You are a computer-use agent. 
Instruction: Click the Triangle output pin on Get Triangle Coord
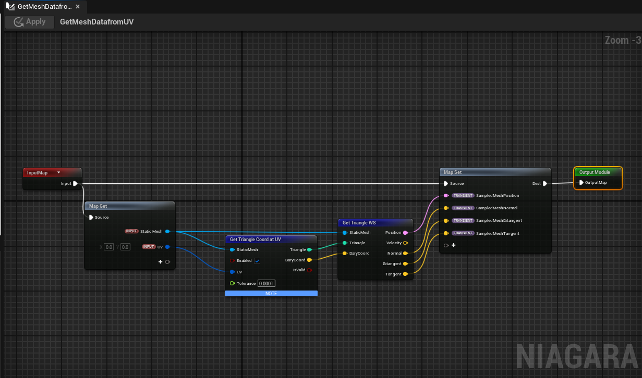point(309,250)
